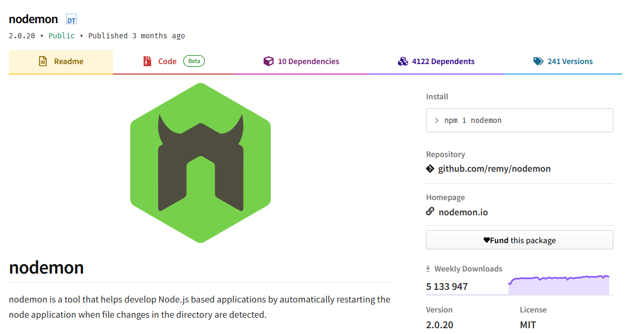Open the 10 Dependencies tab
627x334 pixels.
pos(301,61)
